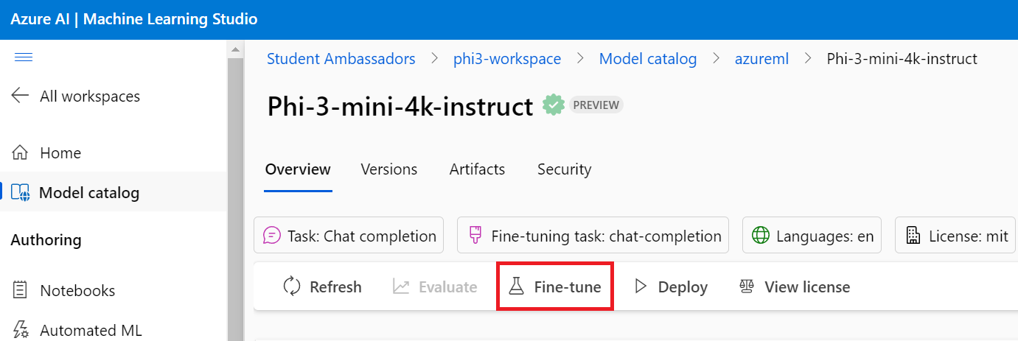
Task: Click the Phi-3-mini-4k-instruct breadcrumb text
Action: point(902,58)
